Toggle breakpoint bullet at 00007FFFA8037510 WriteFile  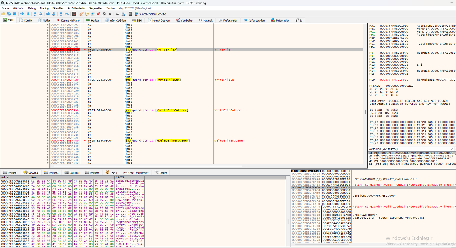tap(48, 50)
